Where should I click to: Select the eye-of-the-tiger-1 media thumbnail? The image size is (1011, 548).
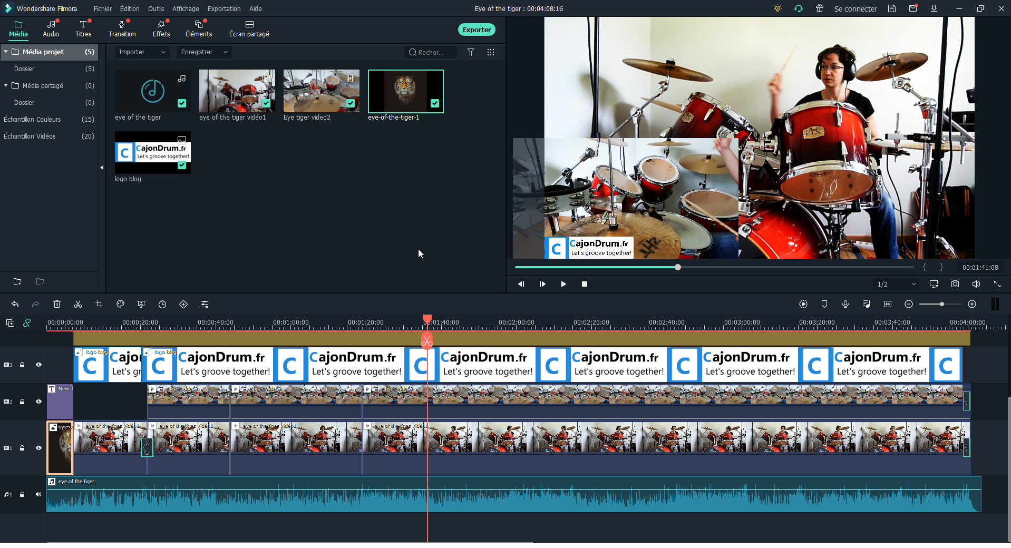(406, 91)
